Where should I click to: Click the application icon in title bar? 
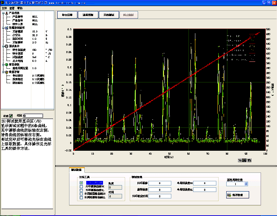(3, 2)
